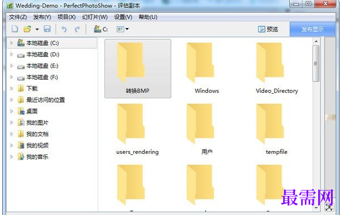Expand the 最近访问的位置 tree node
Screen dimensions: 344x215
point(12,100)
